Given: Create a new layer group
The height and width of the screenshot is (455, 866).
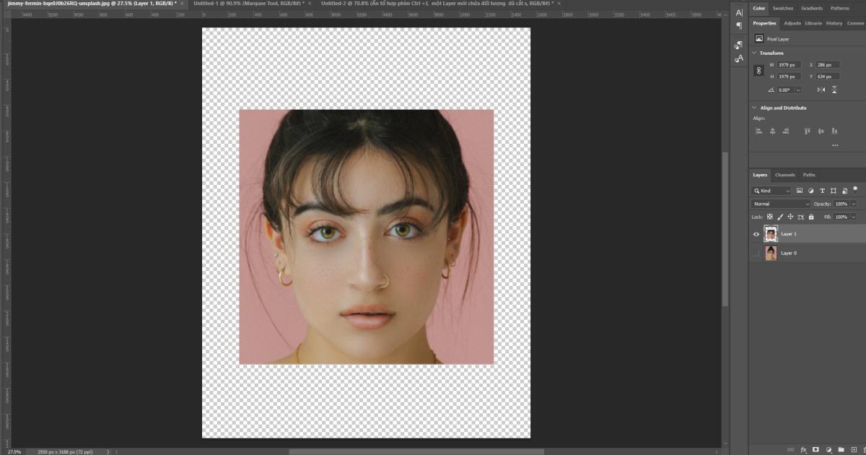Looking at the screenshot, I should pos(841,449).
